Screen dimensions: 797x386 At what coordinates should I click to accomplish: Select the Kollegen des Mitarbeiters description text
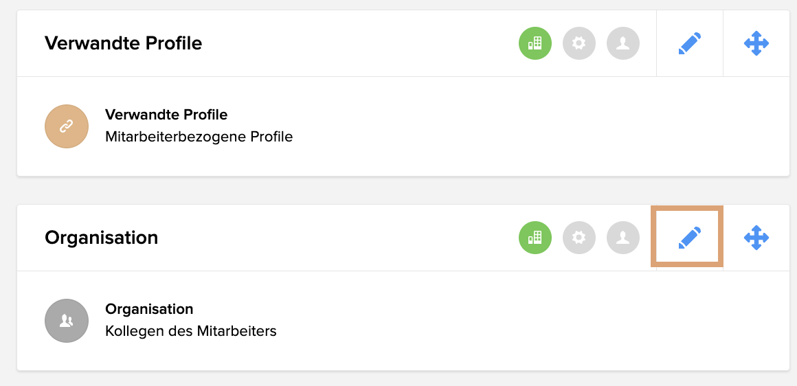coord(190,332)
